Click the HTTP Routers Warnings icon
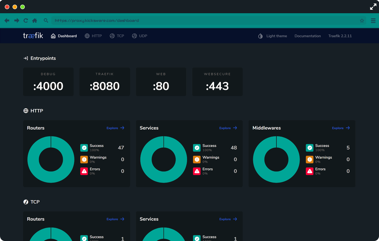The image size is (379, 241). (x=84, y=159)
